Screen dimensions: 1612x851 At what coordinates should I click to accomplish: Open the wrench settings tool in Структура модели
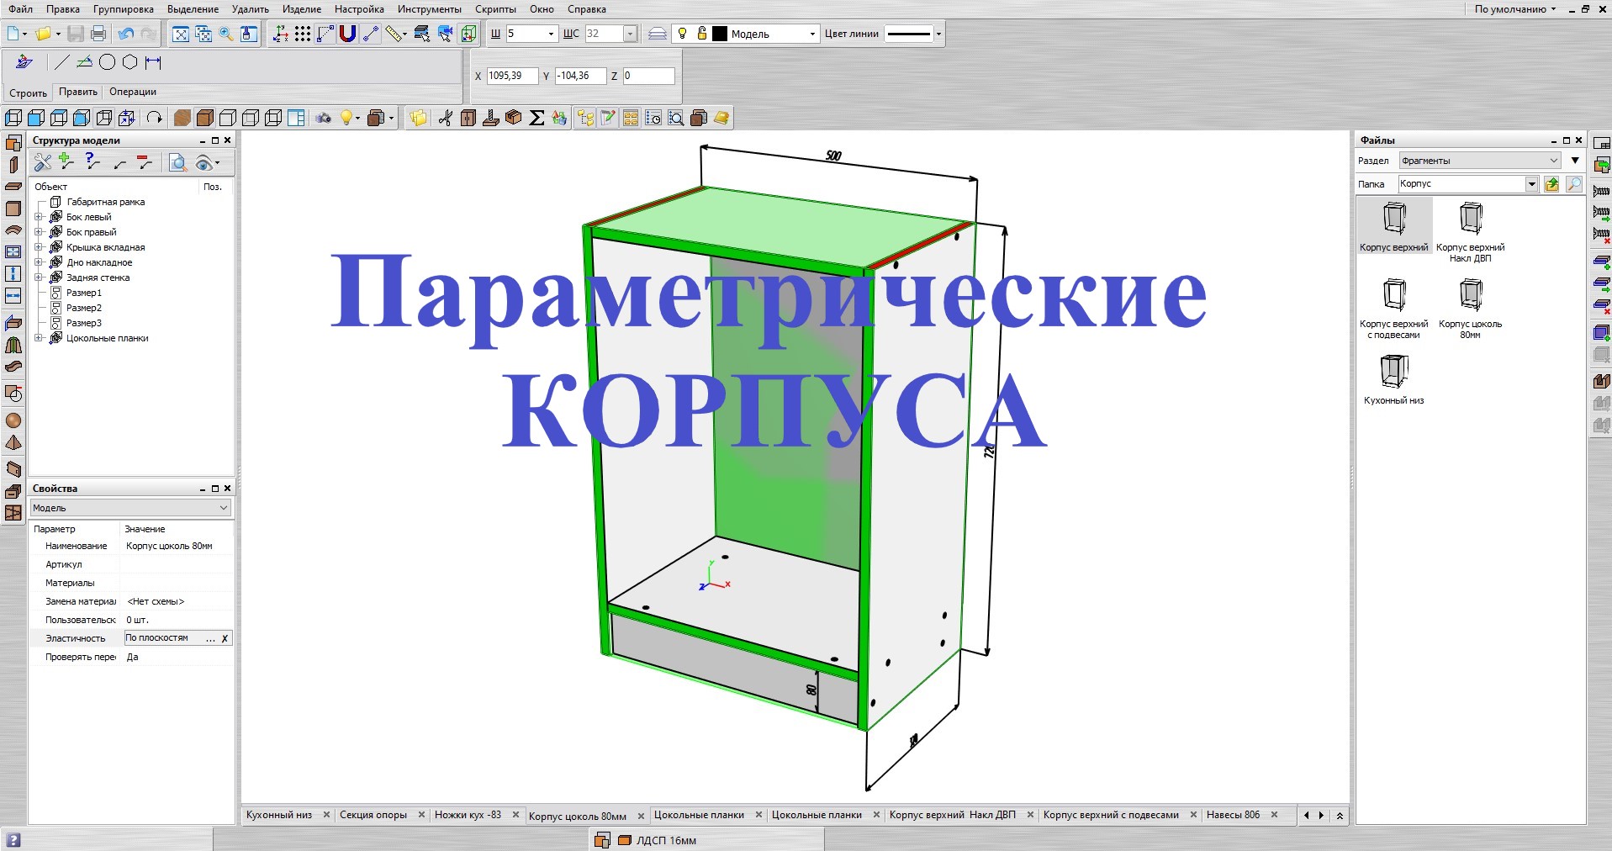point(42,163)
